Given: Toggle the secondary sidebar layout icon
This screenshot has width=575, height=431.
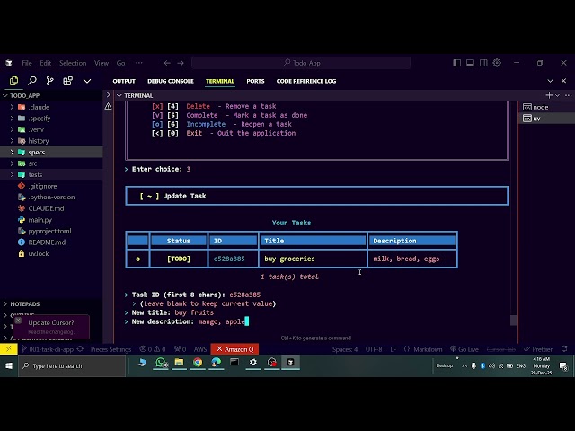Looking at the screenshot, I should click(x=483, y=63).
